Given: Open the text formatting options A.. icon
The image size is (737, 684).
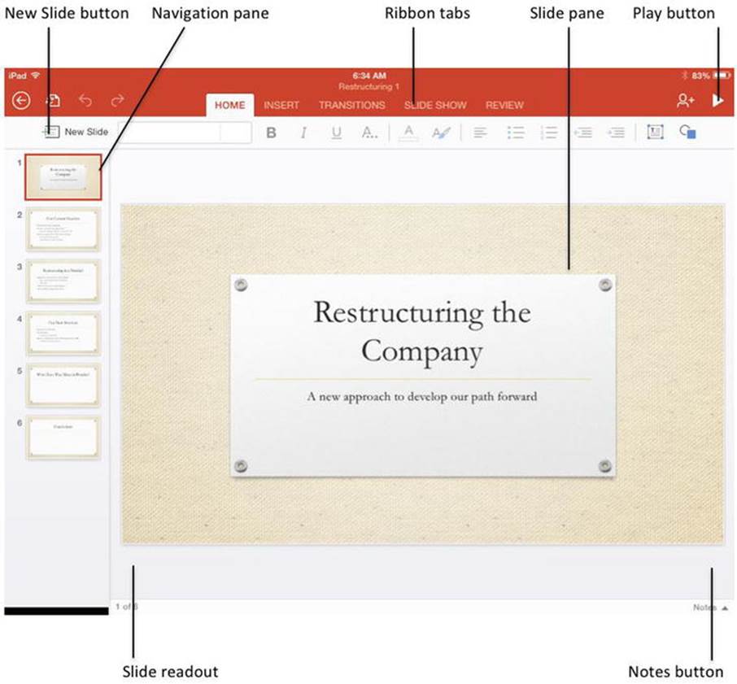Looking at the screenshot, I should 369,133.
